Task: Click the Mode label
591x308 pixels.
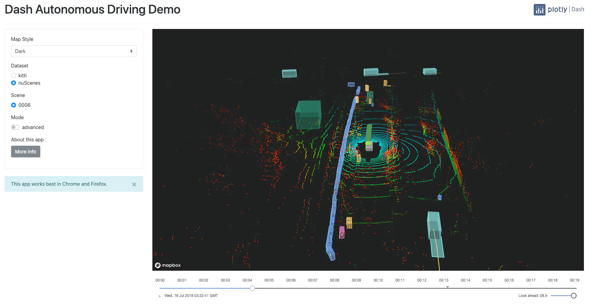Action: click(x=17, y=117)
